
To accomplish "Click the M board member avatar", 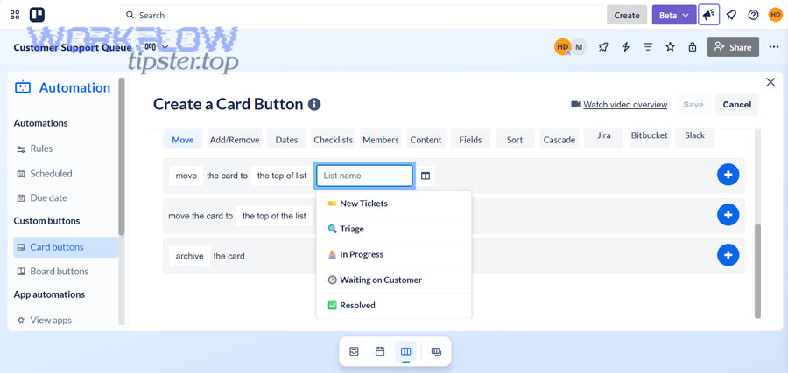I will tap(579, 46).
